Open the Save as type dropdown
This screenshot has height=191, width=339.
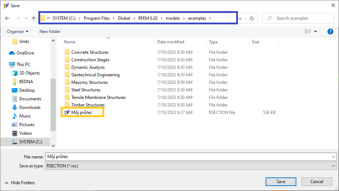tap(191, 166)
